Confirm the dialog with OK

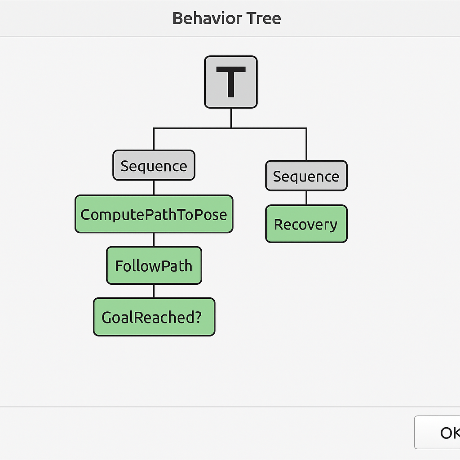pos(437,433)
